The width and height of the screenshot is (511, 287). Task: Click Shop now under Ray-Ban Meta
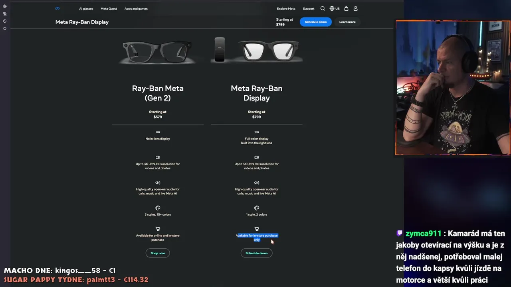pos(158,253)
